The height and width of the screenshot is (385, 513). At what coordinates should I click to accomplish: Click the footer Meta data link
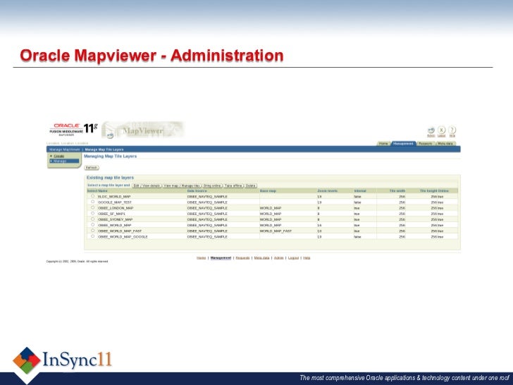pyautogui.click(x=261, y=258)
